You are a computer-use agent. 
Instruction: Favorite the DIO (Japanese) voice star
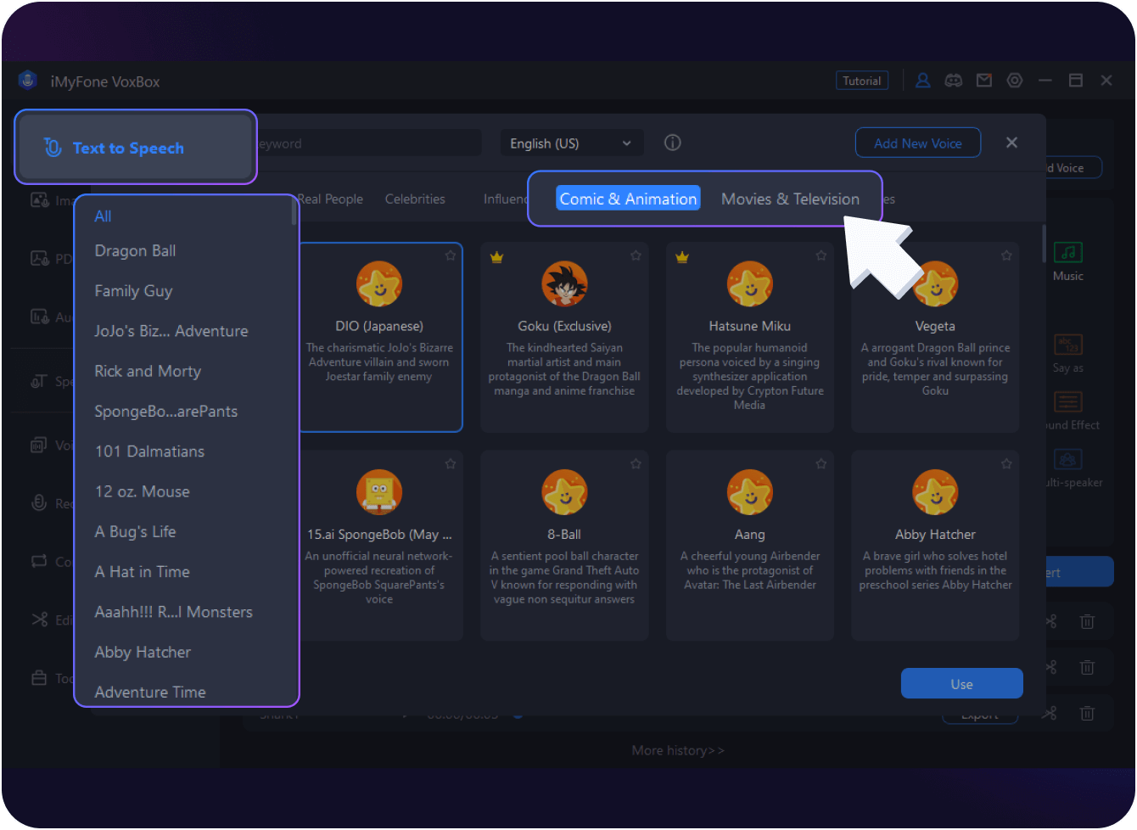451,255
